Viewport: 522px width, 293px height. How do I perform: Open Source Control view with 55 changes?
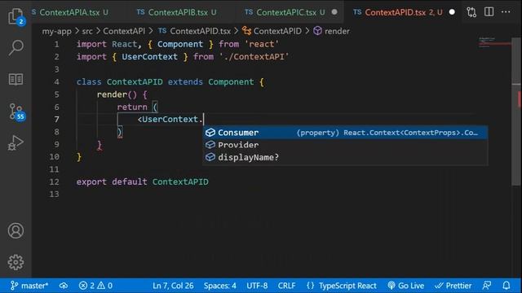point(16,112)
